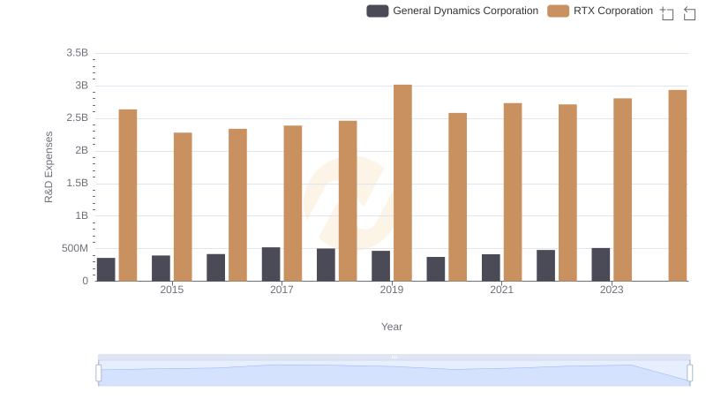Click the RTX bar for 2015
This screenshot has width=706, height=407.
183,207
